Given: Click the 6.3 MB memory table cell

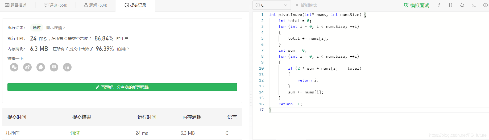Looking at the screenshot, I should tap(188, 133).
